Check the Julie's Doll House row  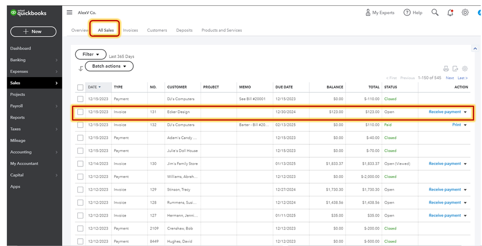pos(80,150)
